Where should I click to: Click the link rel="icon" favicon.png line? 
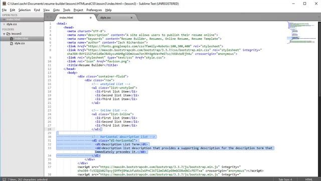click(x=98, y=61)
